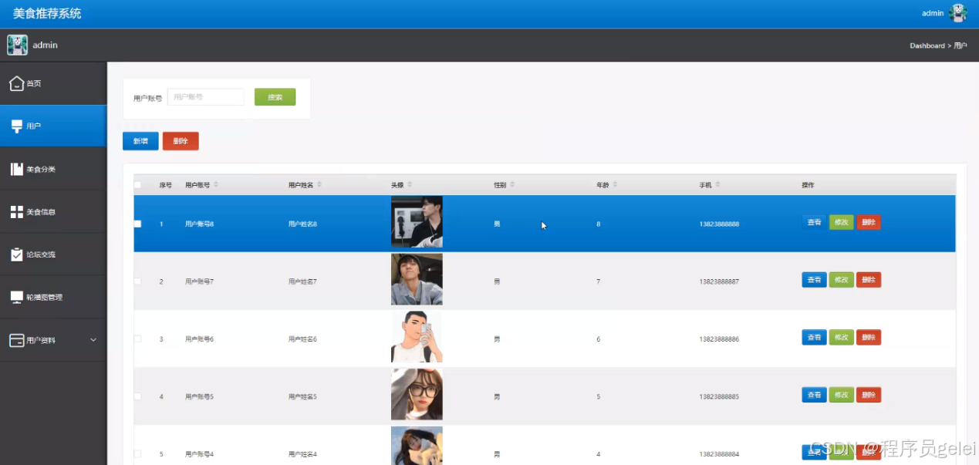This screenshot has height=465, width=979.
Task: Click the phone number 13823888886
Action: (x=719, y=339)
